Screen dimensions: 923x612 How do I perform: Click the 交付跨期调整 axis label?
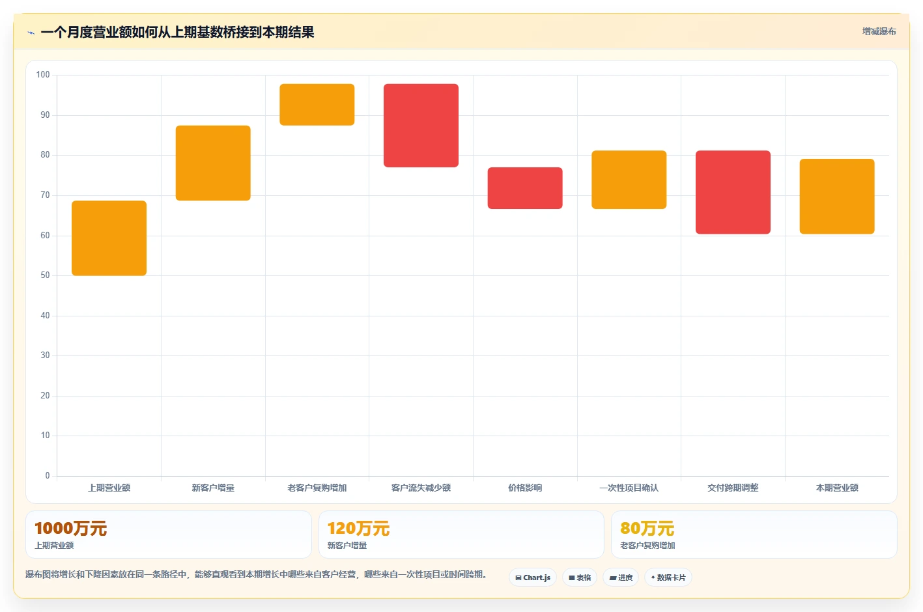[x=733, y=488]
